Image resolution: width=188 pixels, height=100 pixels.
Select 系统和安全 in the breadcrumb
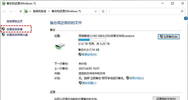tap(40, 11)
